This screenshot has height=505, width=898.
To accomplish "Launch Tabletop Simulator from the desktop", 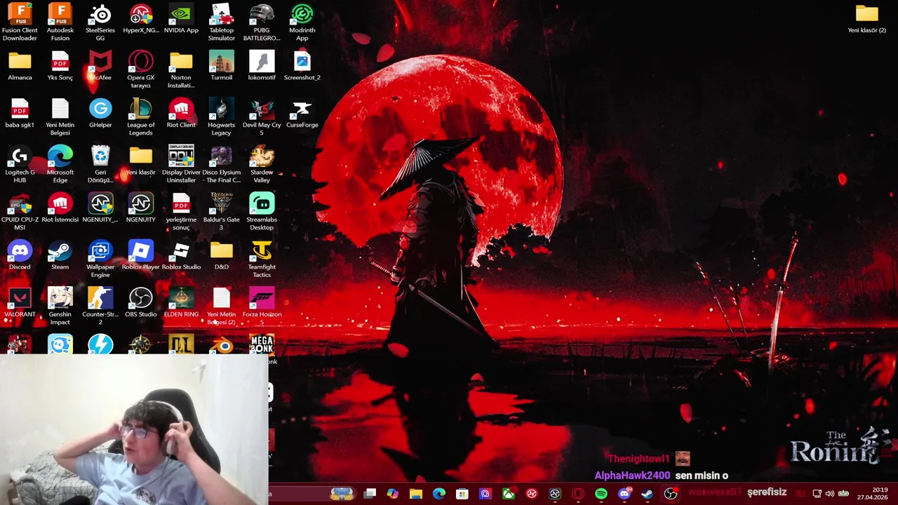I will 222,22.
